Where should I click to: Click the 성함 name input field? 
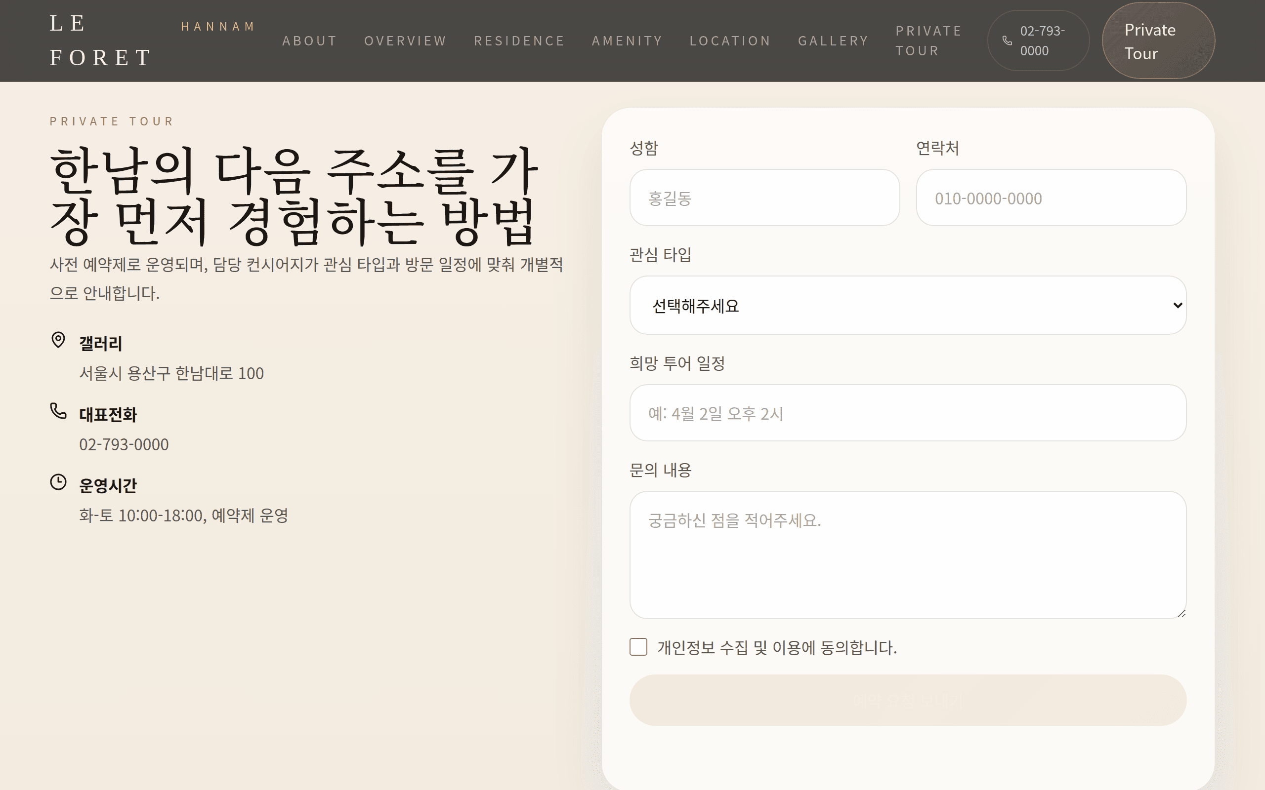(765, 197)
